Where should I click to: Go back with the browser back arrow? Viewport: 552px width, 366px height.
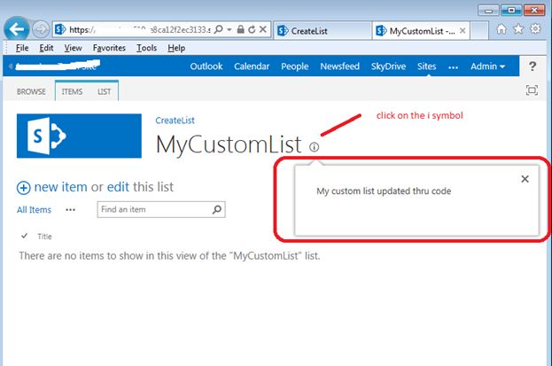click(17, 29)
